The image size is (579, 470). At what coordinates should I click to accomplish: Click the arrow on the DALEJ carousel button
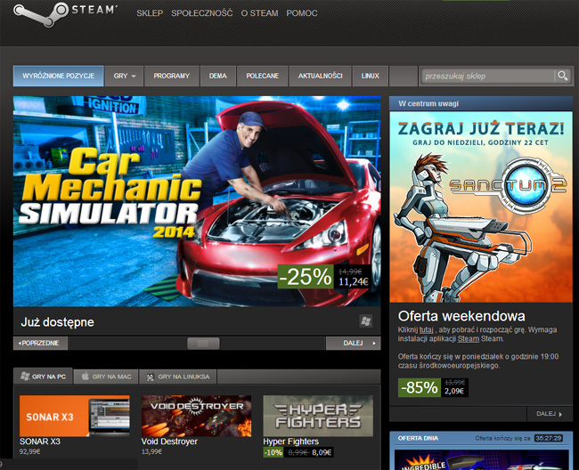coord(374,343)
